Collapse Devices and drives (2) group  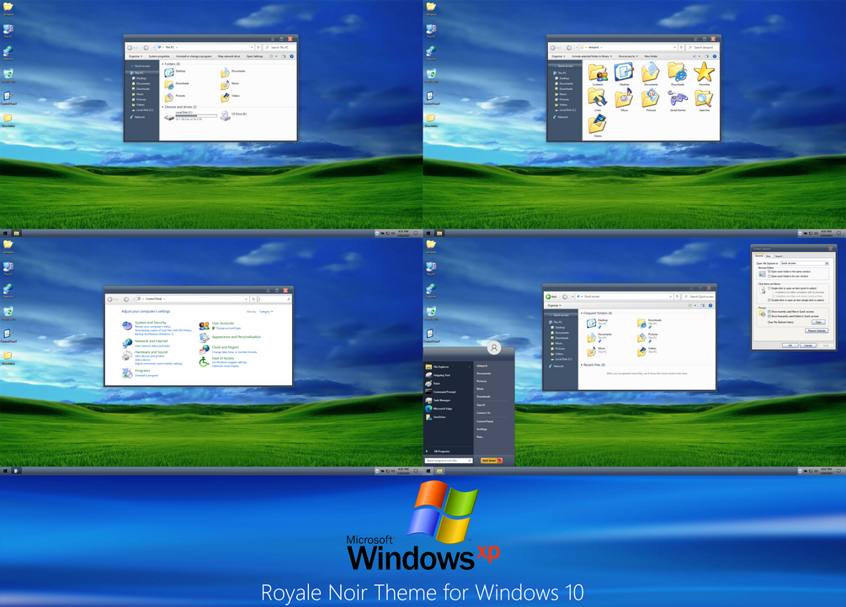pyautogui.click(x=162, y=107)
